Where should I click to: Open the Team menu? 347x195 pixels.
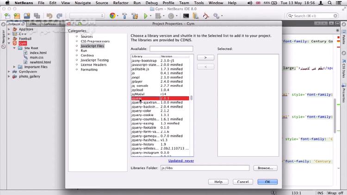[x=184, y=3]
